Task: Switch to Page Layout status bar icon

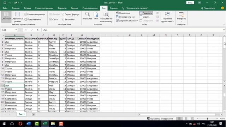Action: [186, 119]
